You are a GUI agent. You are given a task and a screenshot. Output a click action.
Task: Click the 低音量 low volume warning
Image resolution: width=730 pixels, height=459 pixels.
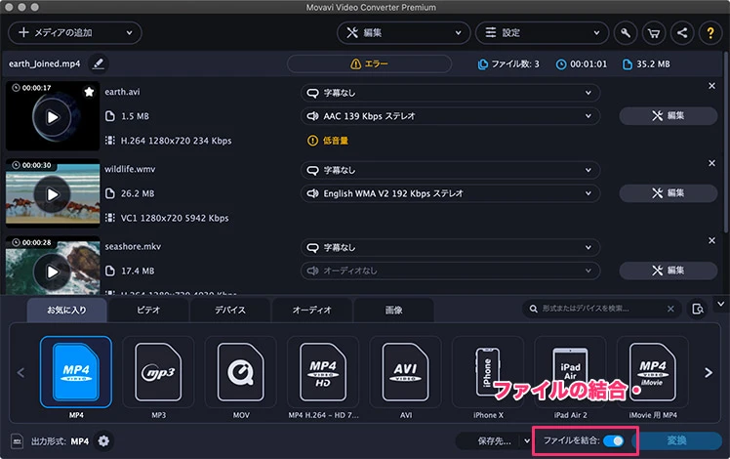[328, 141]
